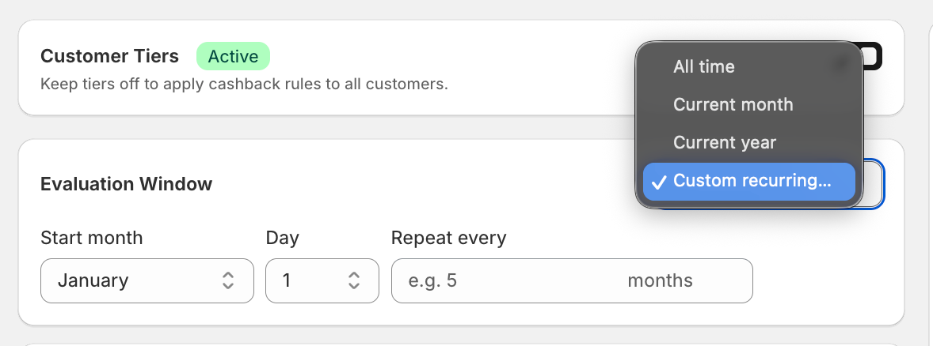Click the "Evaluation Window" section title

[126, 184]
